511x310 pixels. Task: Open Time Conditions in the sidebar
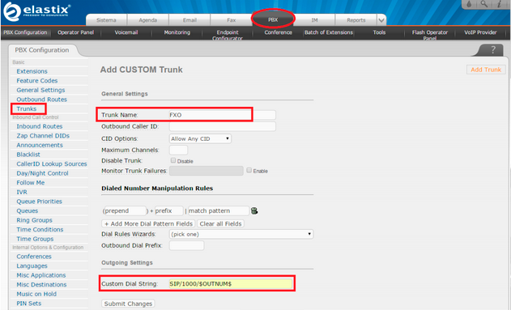pos(40,230)
